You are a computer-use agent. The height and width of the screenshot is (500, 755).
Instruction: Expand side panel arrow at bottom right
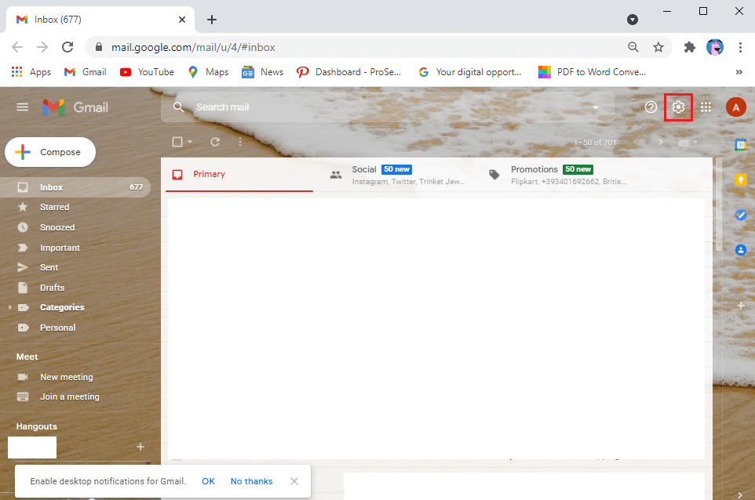(740, 495)
